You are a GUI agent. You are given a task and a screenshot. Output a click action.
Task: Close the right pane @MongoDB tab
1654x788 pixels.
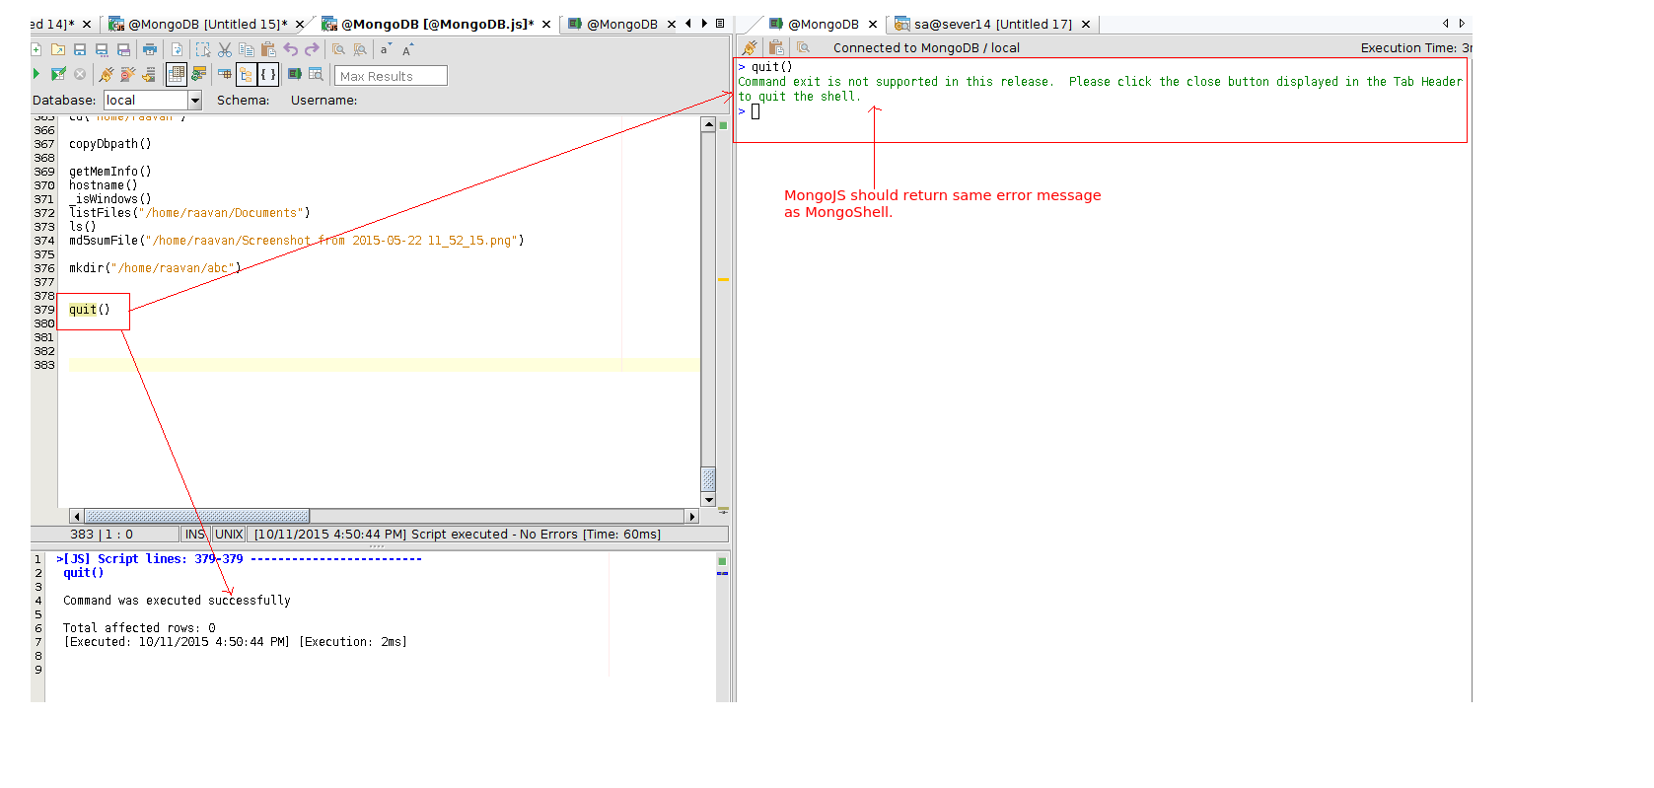click(x=873, y=25)
